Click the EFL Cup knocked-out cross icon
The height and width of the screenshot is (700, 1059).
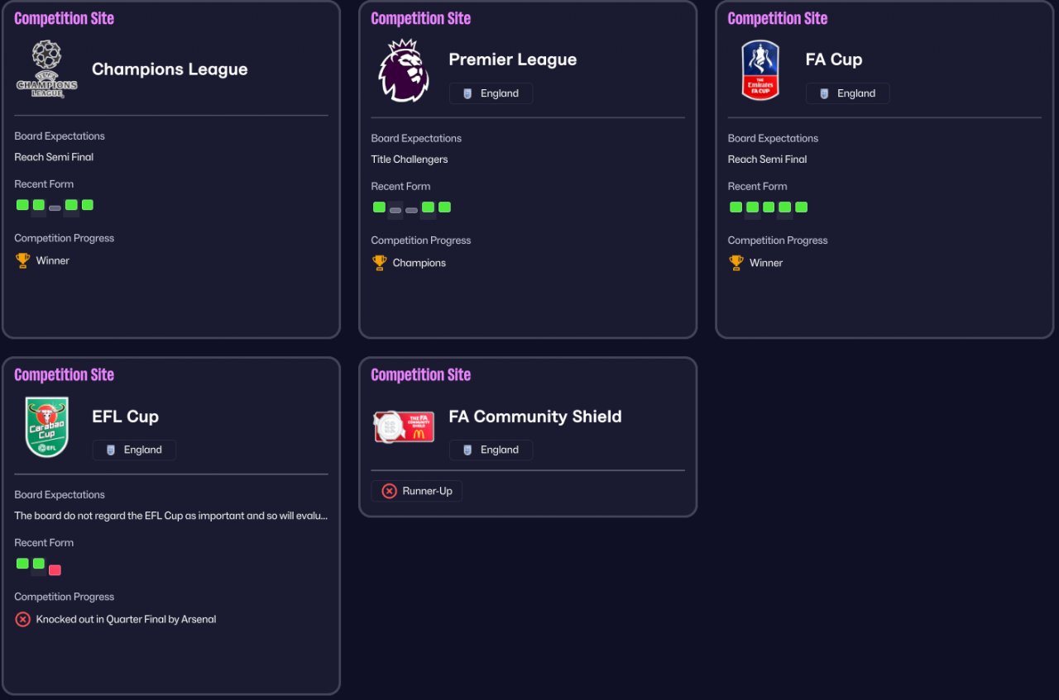22,619
